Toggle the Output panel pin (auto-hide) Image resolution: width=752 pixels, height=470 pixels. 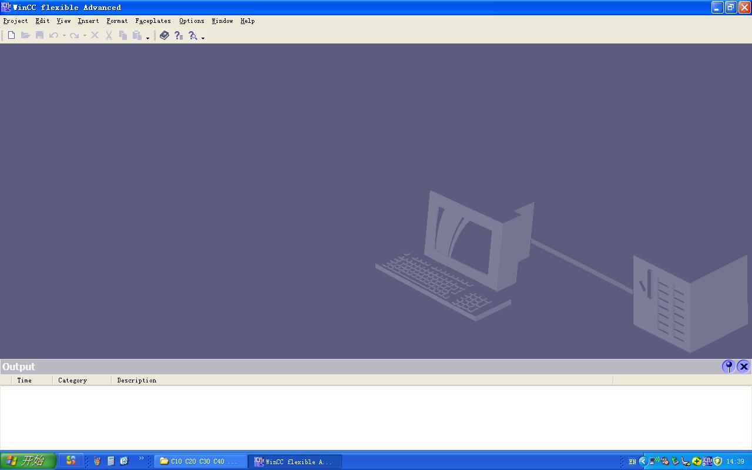(728, 367)
